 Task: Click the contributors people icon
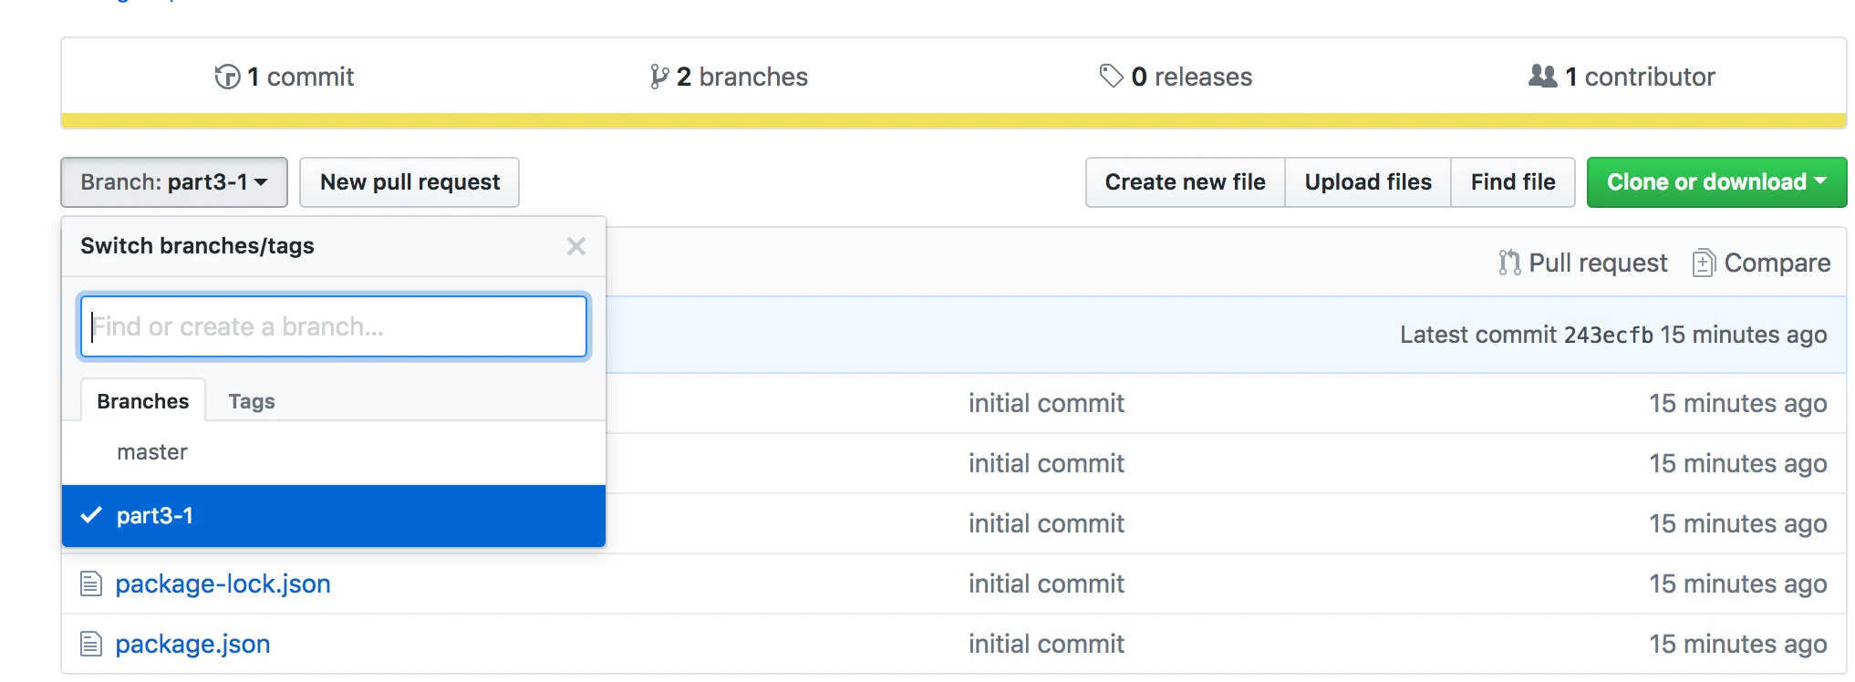1542,76
